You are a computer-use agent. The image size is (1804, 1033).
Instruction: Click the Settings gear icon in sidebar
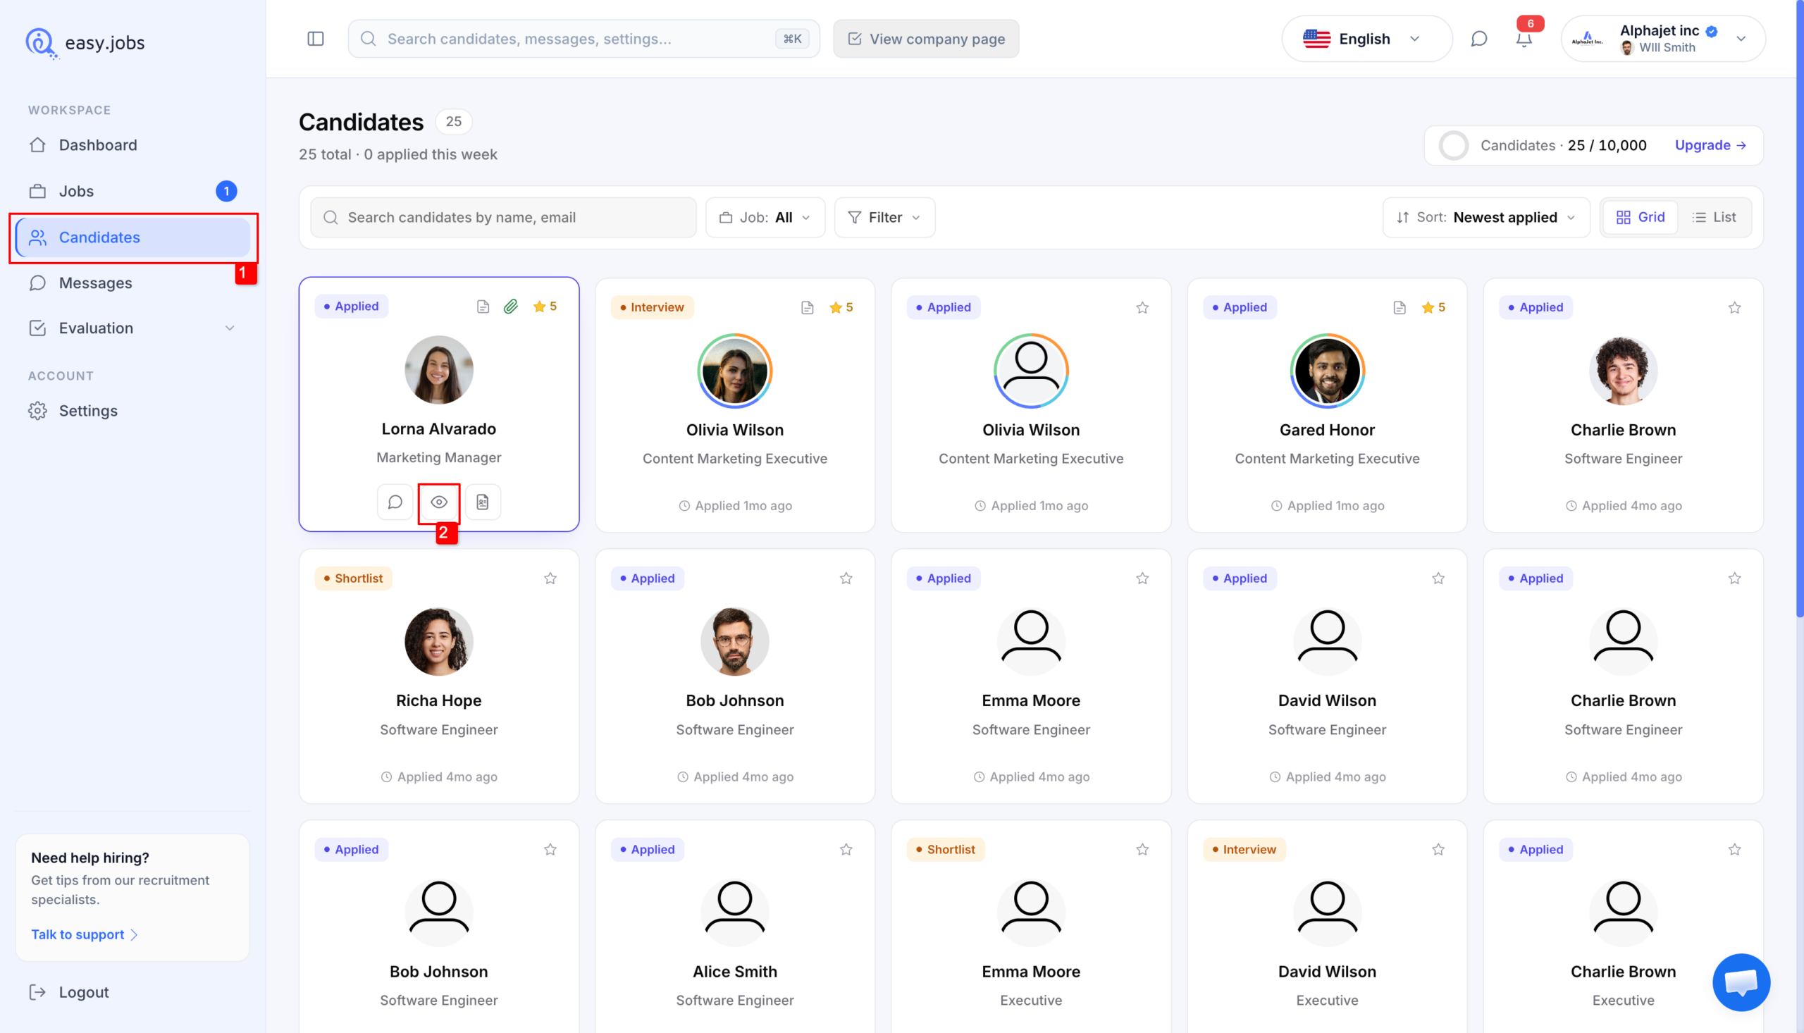[x=37, y=411]
